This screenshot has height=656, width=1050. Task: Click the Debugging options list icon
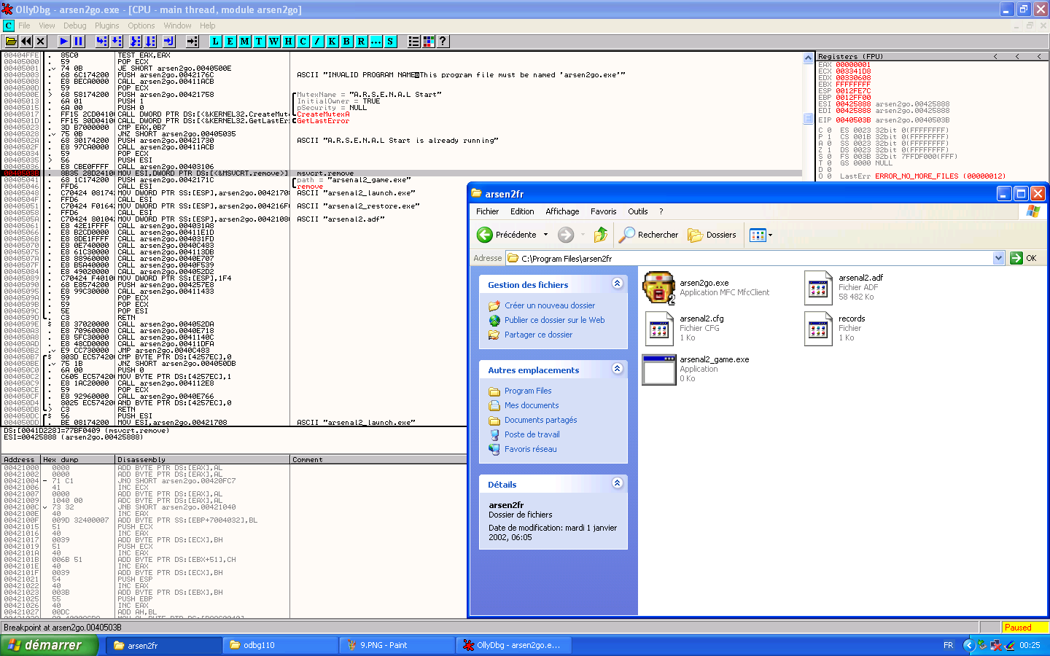(413, 42)
